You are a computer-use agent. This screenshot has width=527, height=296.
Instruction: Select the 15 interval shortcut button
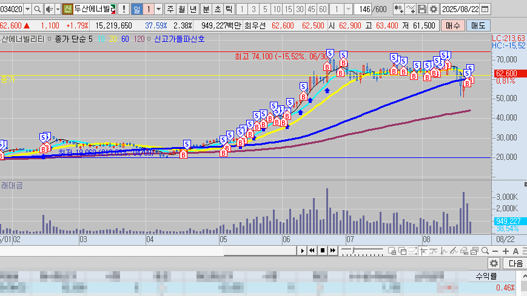pyautogui.click(x=288, y=9)
